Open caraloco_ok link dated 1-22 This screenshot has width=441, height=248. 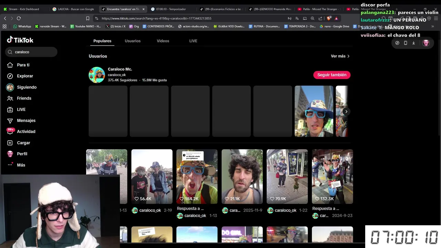(285, 210)
